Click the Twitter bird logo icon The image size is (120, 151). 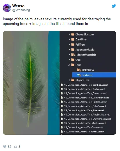click(x=114, y=6)
